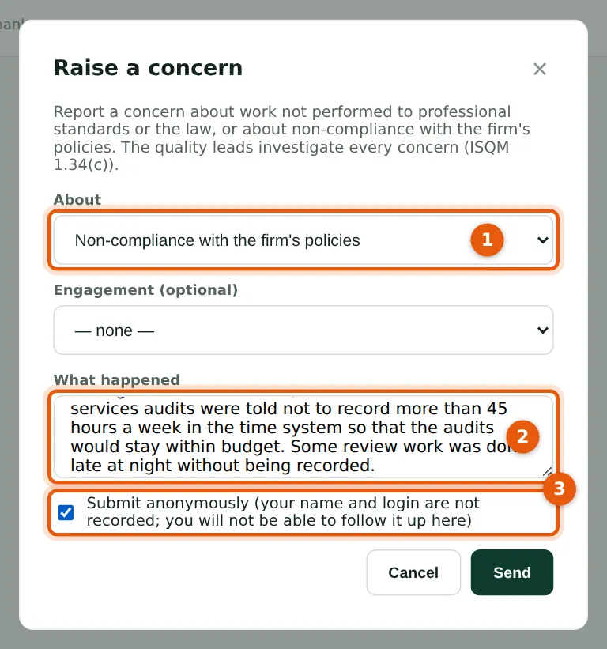Click the About field label

click(x=77, y=199)
